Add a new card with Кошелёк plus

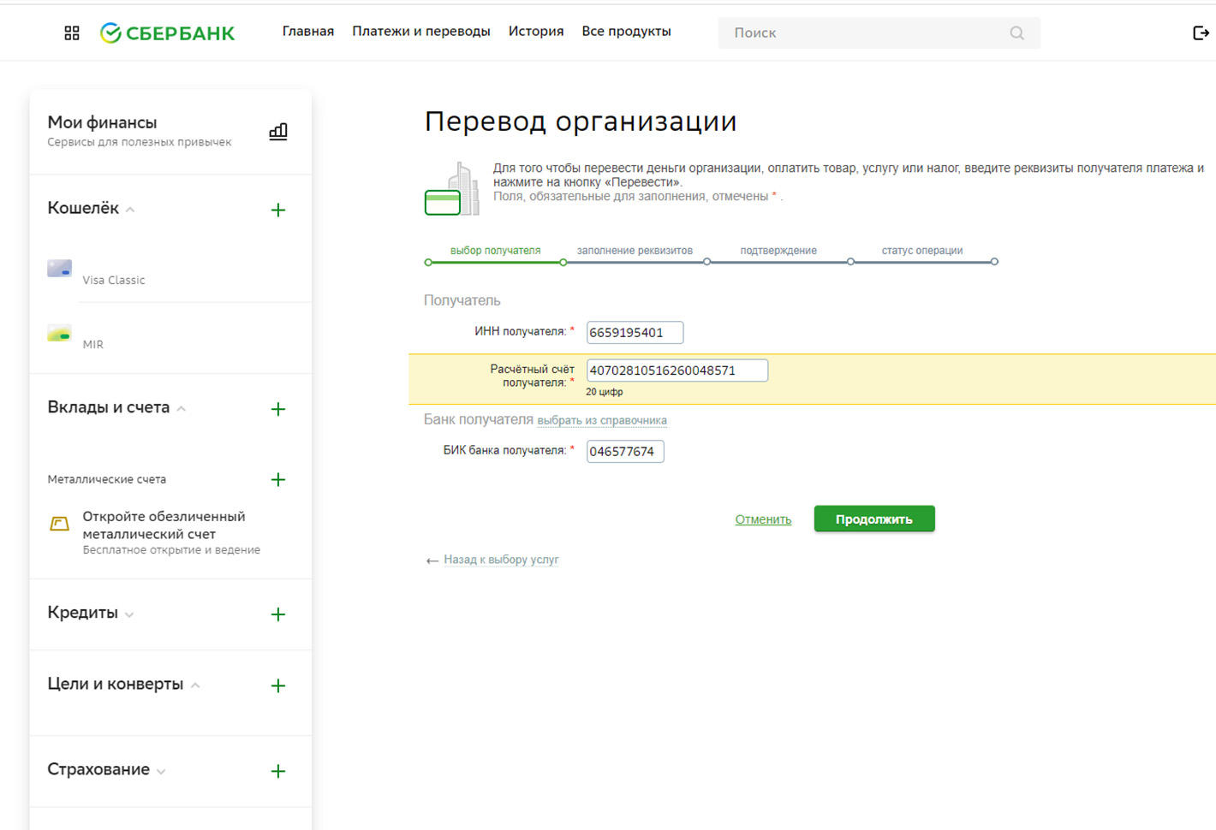click(x=278, y=210)
